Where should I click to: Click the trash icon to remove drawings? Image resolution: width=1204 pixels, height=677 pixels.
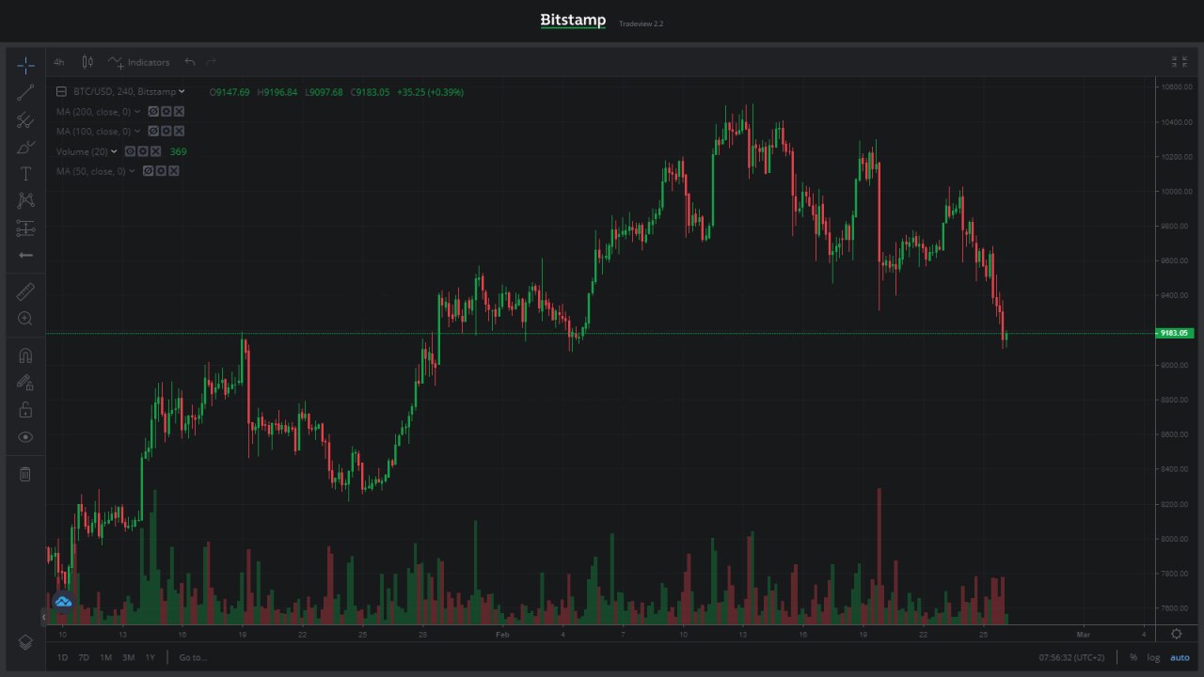(25, 474)
